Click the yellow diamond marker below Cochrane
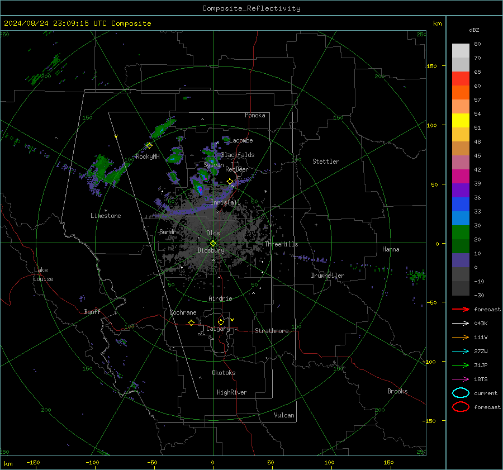Viewport: 503px width, 470px height. pos(192,323)
